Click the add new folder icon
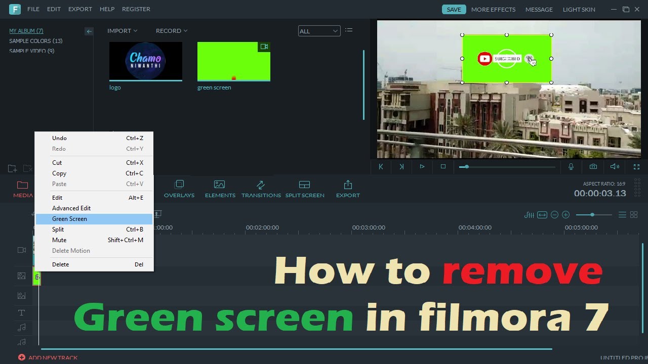Screen dimensions: 648x364 tap(12, 168)
